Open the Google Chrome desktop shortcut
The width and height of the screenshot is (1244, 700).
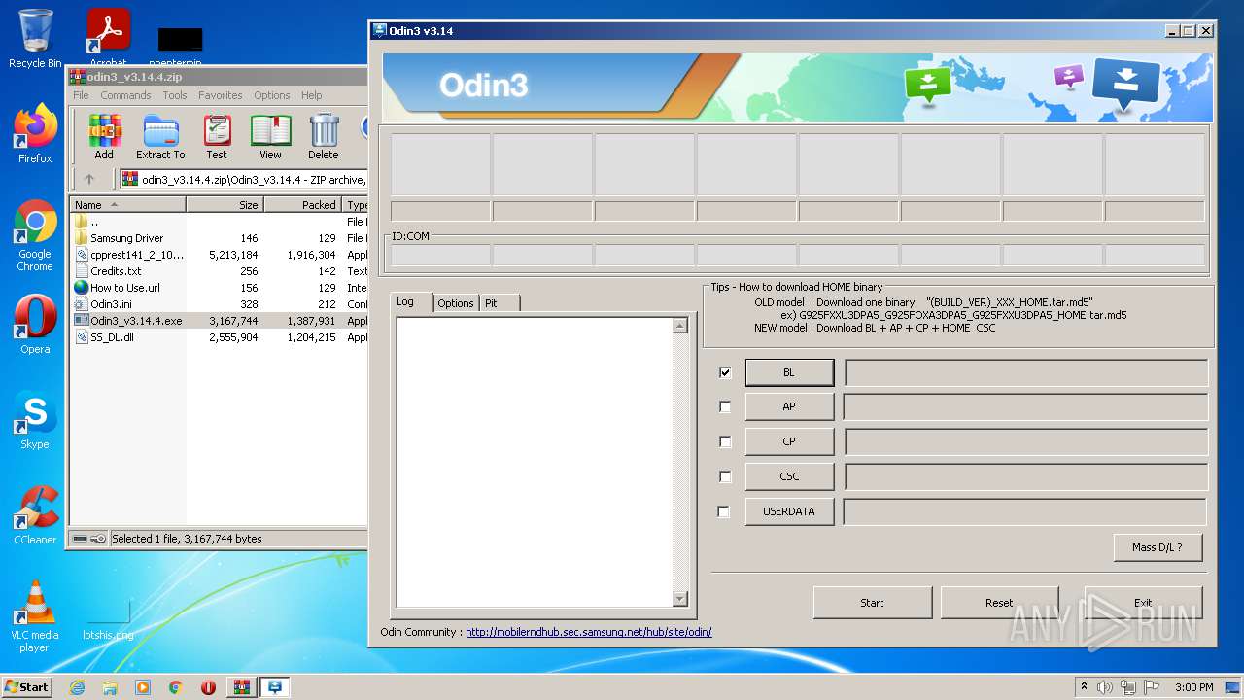click(x=35, y=235)
